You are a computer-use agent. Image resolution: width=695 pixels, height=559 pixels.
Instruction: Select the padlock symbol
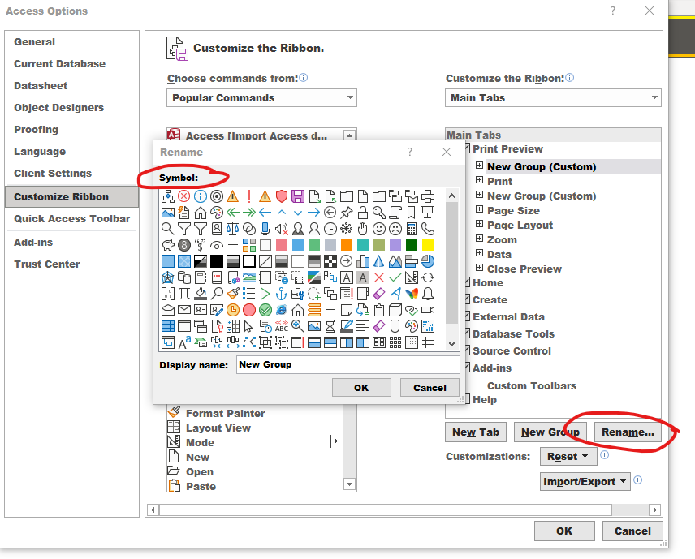click(x=363, y=213)
